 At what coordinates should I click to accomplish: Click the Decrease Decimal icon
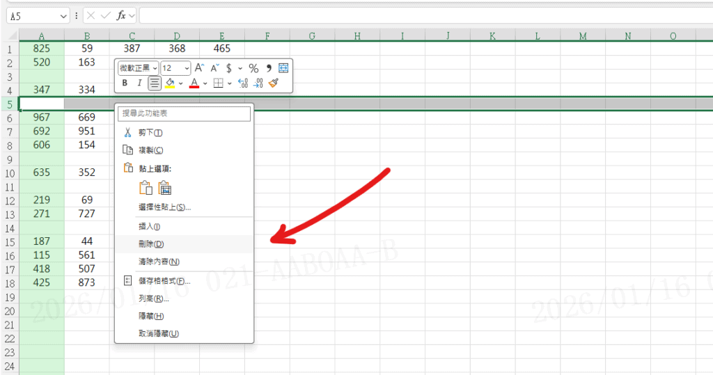(x=258, y=83)
